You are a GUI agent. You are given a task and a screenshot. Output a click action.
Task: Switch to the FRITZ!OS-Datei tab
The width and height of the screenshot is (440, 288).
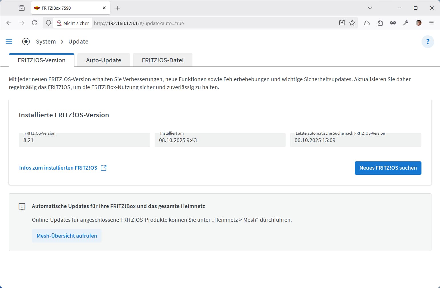(x=163, y=60)
